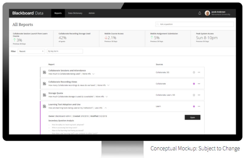
Task: Click the Collaborate Recording Views report icon
Action: point(44,84)
